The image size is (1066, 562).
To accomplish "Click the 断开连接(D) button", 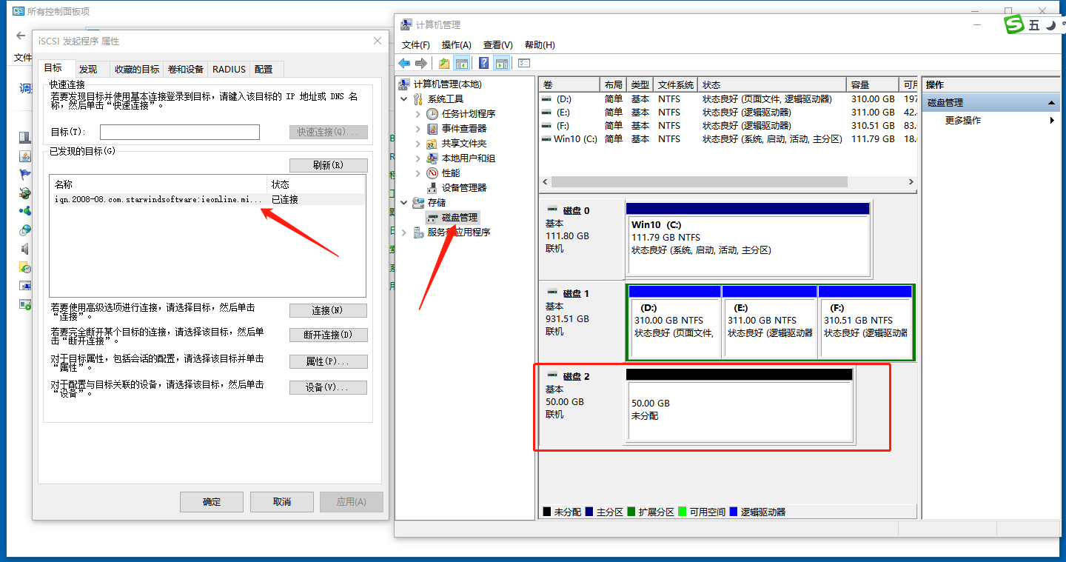I will click(328, 335).
